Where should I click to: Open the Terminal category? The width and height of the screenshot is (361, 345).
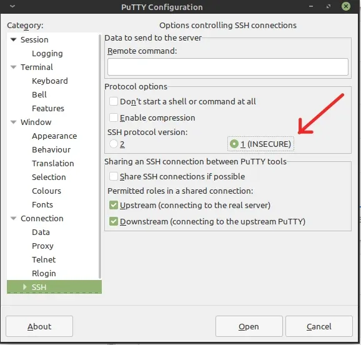pos(37,67)
